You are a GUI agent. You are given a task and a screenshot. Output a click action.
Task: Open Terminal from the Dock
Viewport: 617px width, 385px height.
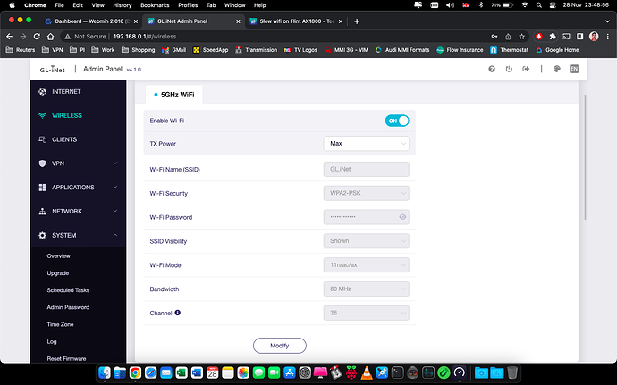click(397, 372)
